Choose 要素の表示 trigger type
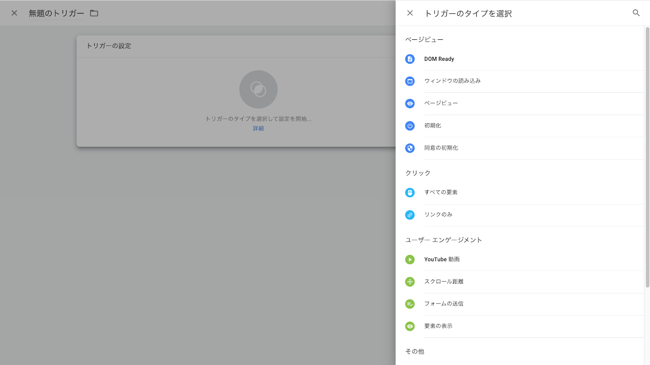 pyautogui.click(x=520, y=326)
